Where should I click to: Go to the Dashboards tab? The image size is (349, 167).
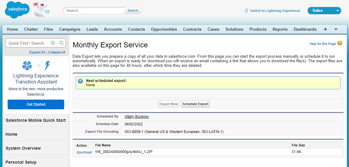(x=305, y=29)
